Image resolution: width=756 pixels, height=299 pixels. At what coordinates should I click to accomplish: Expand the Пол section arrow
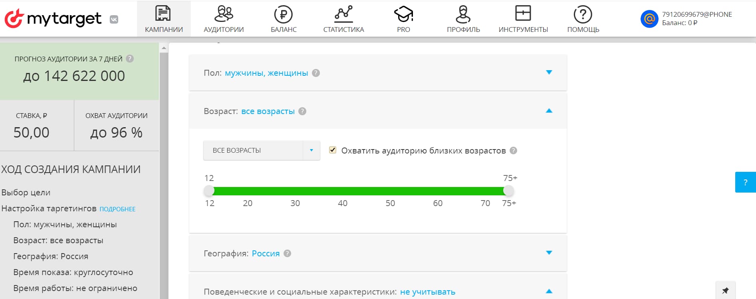click(549, 72)
